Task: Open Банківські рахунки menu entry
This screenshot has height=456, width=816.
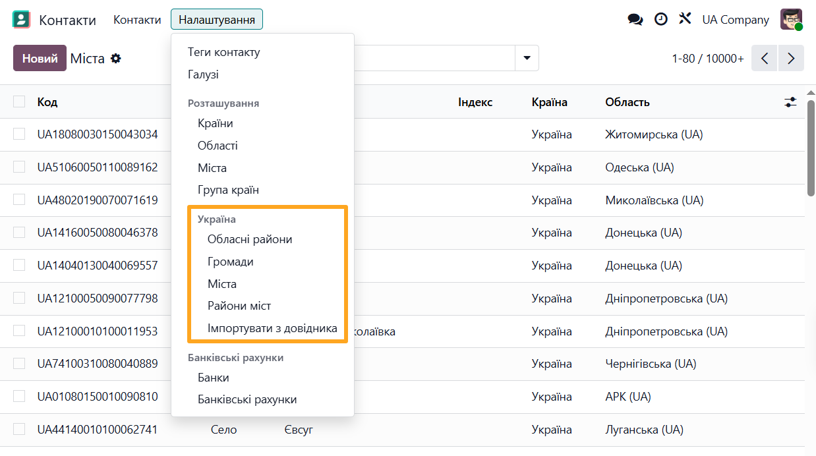Action: 247,399
